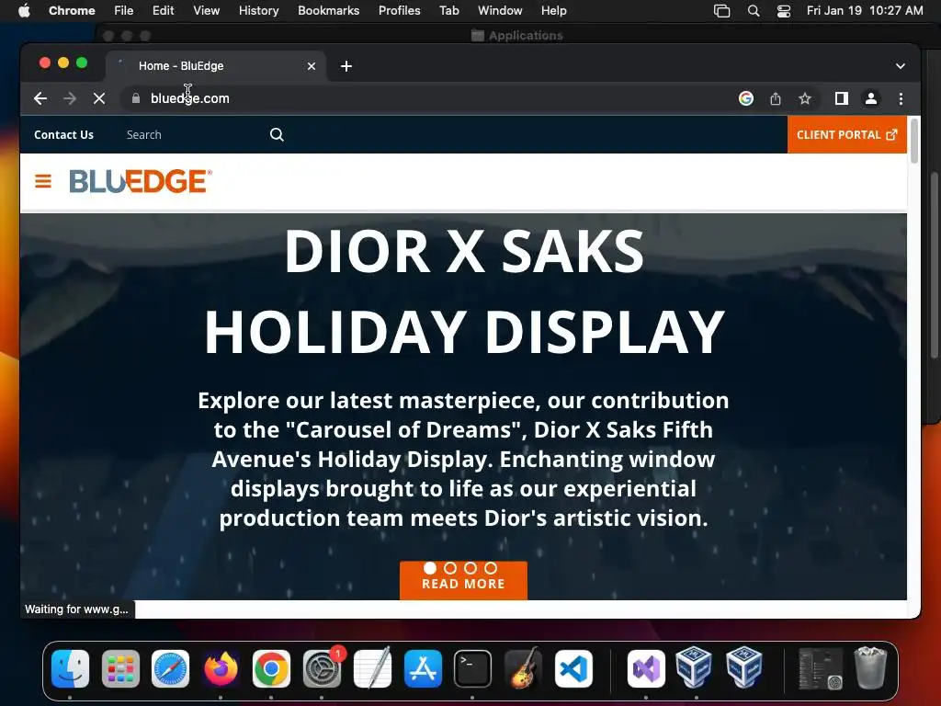Select the second carousel slide dot
Viewport: 941px width, 706px height.
450,568
